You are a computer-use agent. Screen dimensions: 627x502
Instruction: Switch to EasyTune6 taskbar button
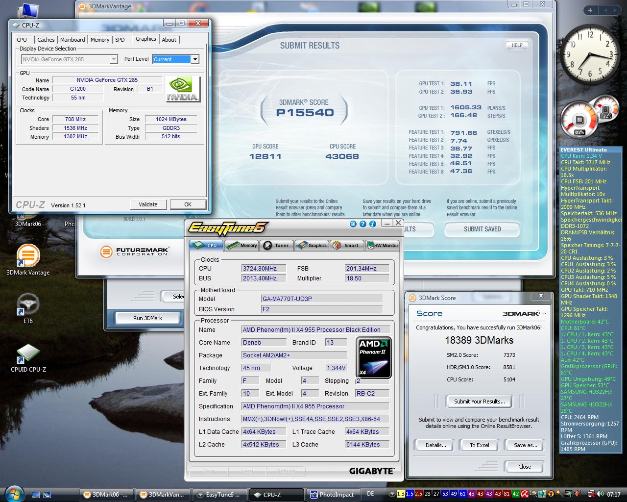pyautogui.click(x=219, y=495)
